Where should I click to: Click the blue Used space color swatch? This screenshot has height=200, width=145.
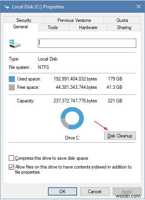coord(12,79)
